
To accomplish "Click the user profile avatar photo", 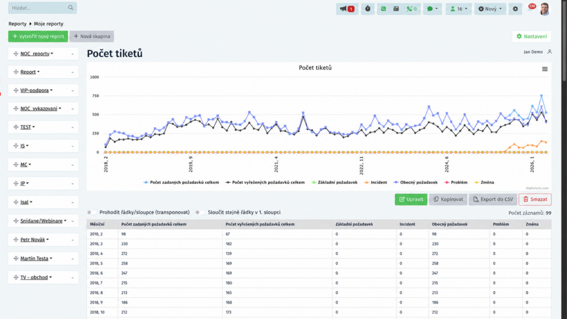I will (544, 9).
